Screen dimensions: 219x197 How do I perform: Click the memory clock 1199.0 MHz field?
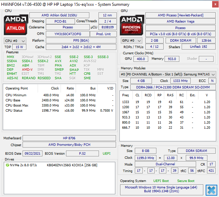tap(145, 158)
